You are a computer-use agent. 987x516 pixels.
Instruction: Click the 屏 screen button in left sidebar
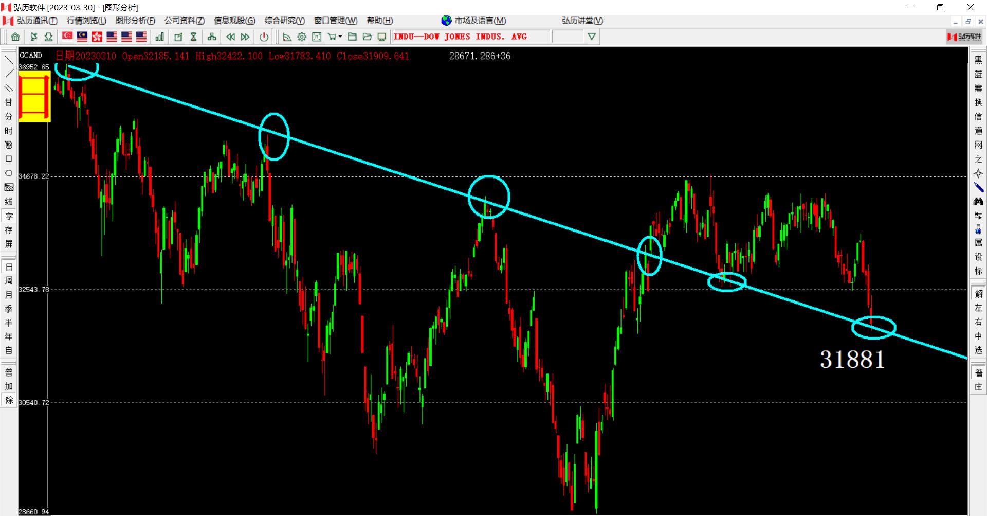9,244
